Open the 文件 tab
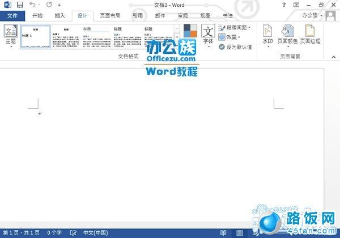This screenshot has width=340, height=238. [x=12, y=16]
